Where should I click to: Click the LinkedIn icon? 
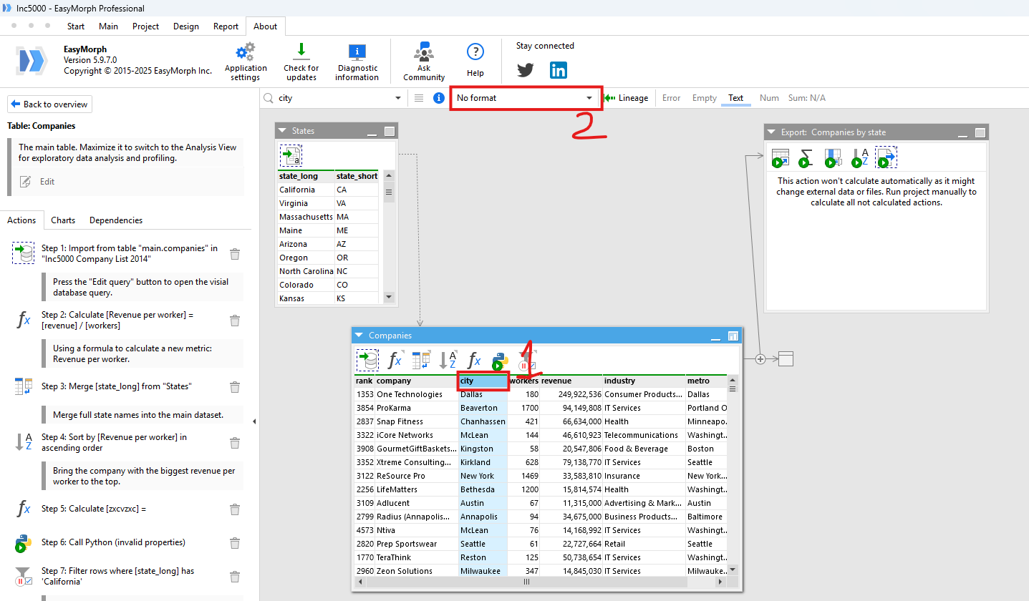pyautogui.click(x=559, y=70)
